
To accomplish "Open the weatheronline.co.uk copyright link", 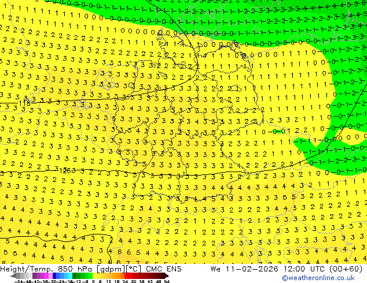I will point(318,278).
